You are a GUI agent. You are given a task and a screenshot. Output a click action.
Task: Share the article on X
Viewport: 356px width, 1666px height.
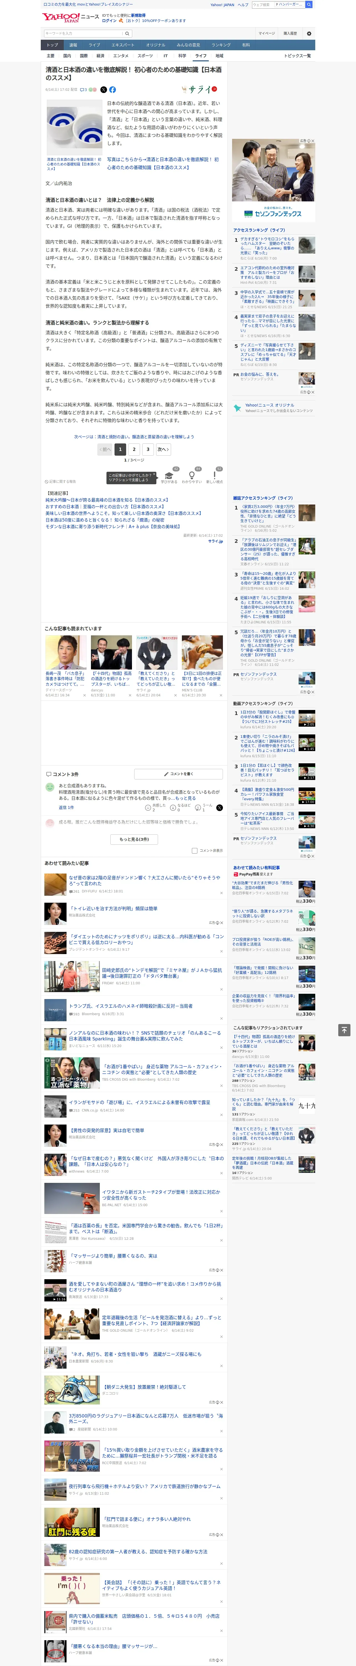click(x=103, y=90)
